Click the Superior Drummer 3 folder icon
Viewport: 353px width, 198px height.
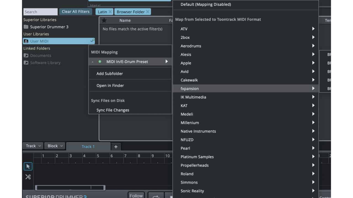(26, 27)
